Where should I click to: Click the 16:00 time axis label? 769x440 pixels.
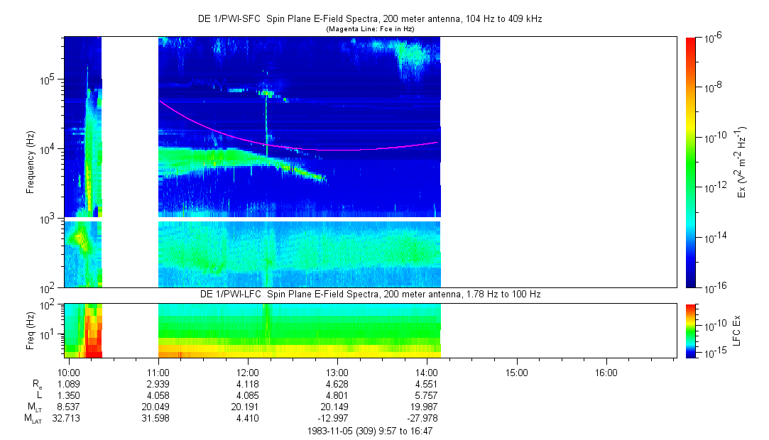(605, 372)
